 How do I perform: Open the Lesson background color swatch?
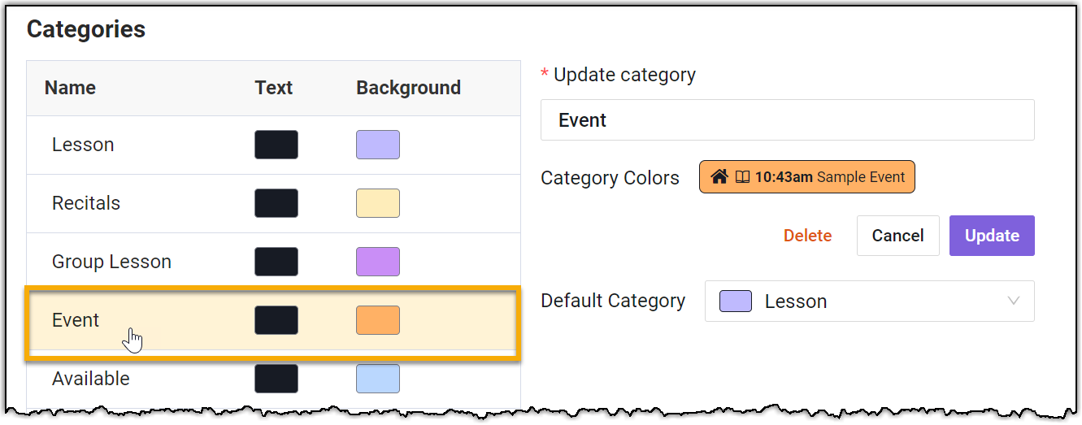pos(378,145)
